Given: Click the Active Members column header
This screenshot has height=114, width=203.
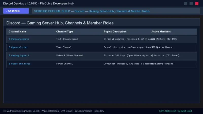Looking at the screenshot, I should point(161,31).
